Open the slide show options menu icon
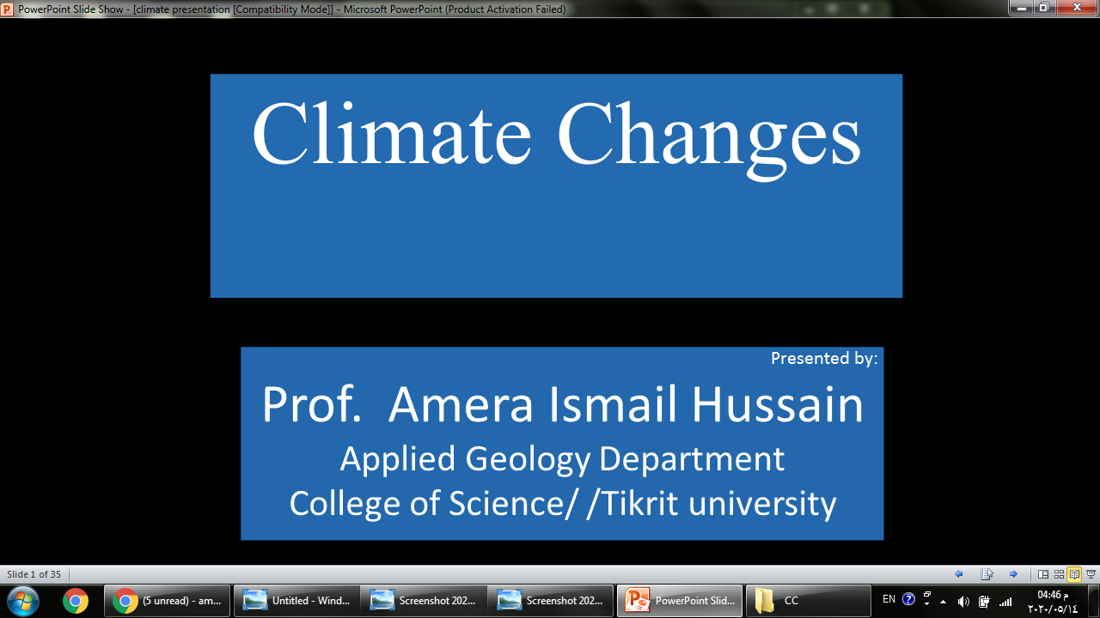Viewport: 1100px width, 618px height. (987, 574)
